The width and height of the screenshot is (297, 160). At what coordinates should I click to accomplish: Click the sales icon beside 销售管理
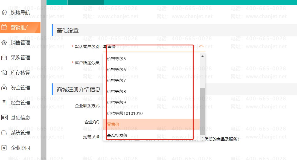pyautogui.click(x=4, y=42)
